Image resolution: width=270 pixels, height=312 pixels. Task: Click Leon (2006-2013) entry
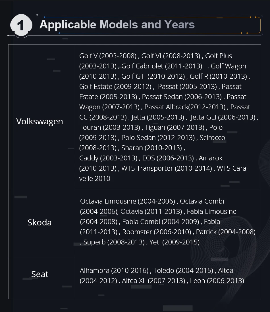pos(217,281)
